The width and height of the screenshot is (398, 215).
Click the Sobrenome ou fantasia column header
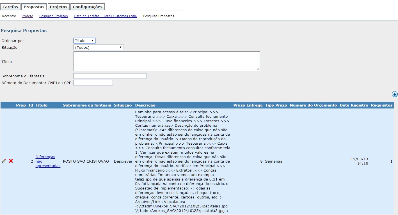[x=87, y=105]
